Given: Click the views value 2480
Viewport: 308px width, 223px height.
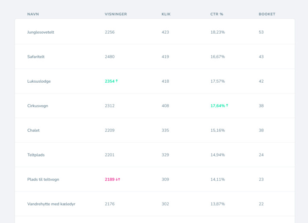Looking at the screenshot, I should coord(110,57).
